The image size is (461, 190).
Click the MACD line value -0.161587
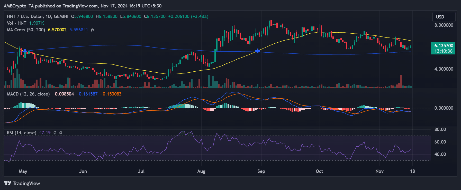(x=87, y=94)
